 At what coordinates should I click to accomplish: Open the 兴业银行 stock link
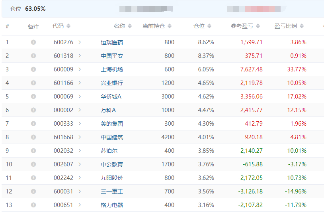112,83
